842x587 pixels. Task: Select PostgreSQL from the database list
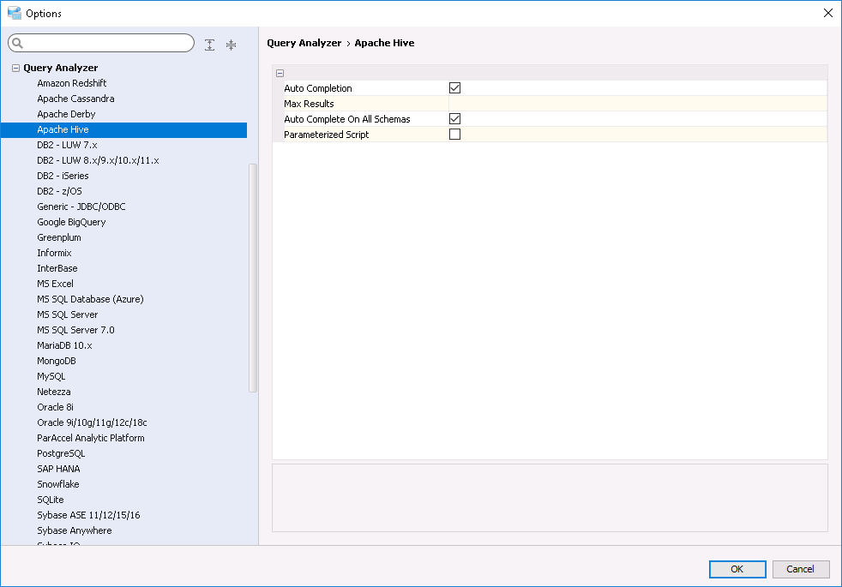(61, 453)
